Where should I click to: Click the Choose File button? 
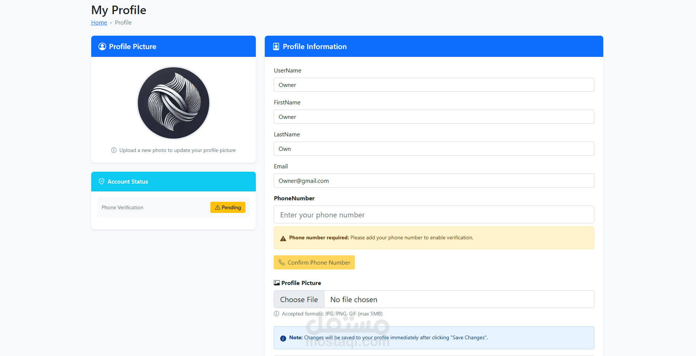299,300
